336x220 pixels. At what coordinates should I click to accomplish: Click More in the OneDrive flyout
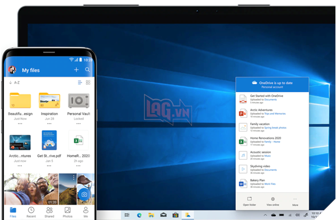[295, 201]
